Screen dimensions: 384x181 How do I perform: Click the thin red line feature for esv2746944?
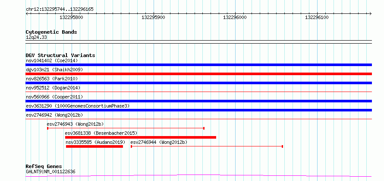[207, 146]
